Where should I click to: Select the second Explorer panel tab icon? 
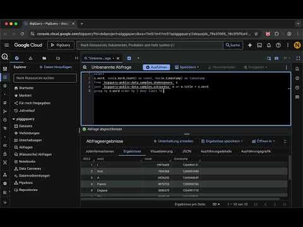(30, 58)
